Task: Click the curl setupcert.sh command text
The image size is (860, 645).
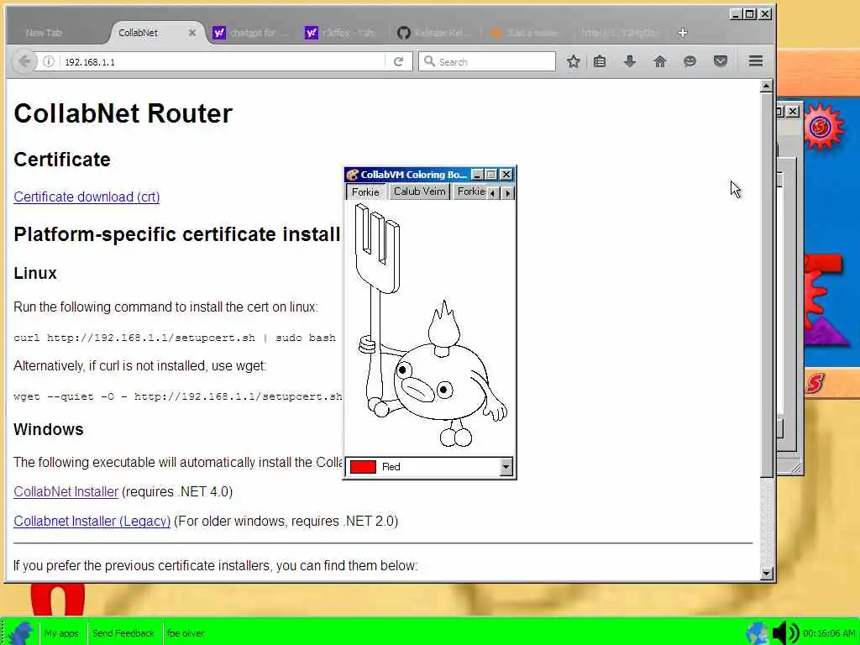Action: coord(175,338)
